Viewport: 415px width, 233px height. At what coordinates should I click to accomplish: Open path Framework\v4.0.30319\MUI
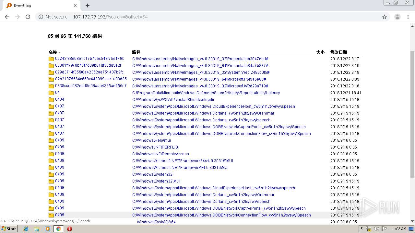click(x=180, y=168)
